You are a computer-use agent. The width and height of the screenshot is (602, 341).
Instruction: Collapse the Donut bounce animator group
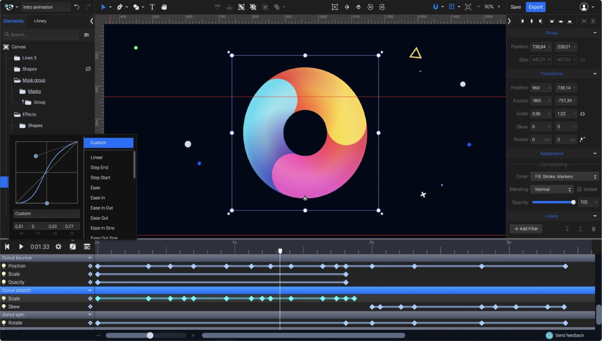[x=90, y=258]
